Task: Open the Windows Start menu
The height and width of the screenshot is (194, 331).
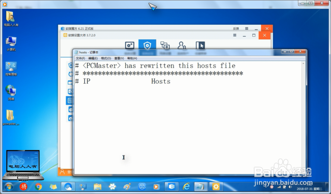Action: click(x=9, y=187)
